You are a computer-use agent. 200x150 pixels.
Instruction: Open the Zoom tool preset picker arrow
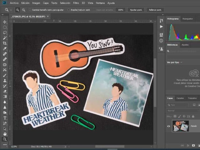click(11, 10)
